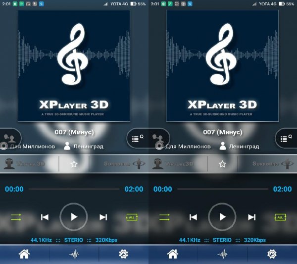The width and height of the screenshot is (297, 264).
Task: Go to previous track in left player
Action: click(45, 217)
